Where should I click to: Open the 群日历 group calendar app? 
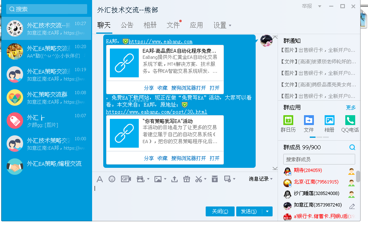point(288,124)
